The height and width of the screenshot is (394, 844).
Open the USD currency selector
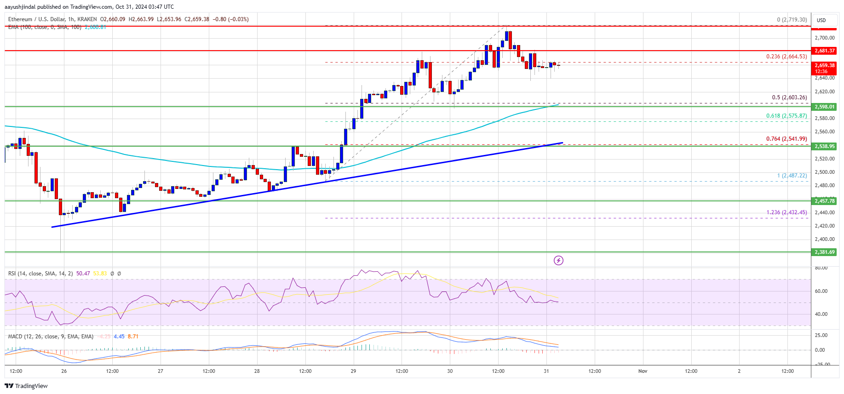[x=821, y=20]
